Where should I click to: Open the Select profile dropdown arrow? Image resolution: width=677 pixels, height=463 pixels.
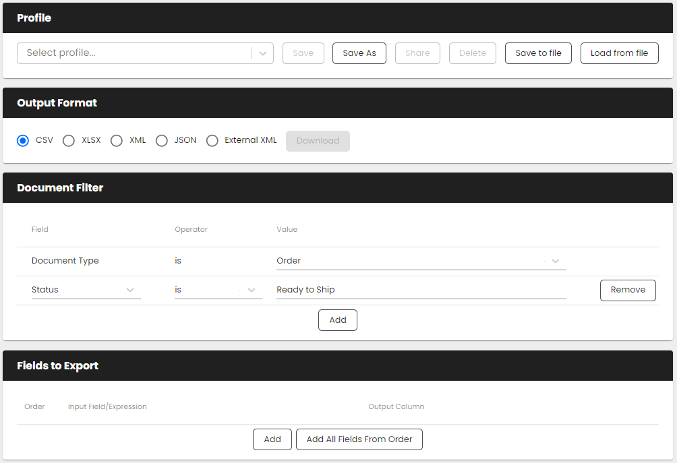263,53
